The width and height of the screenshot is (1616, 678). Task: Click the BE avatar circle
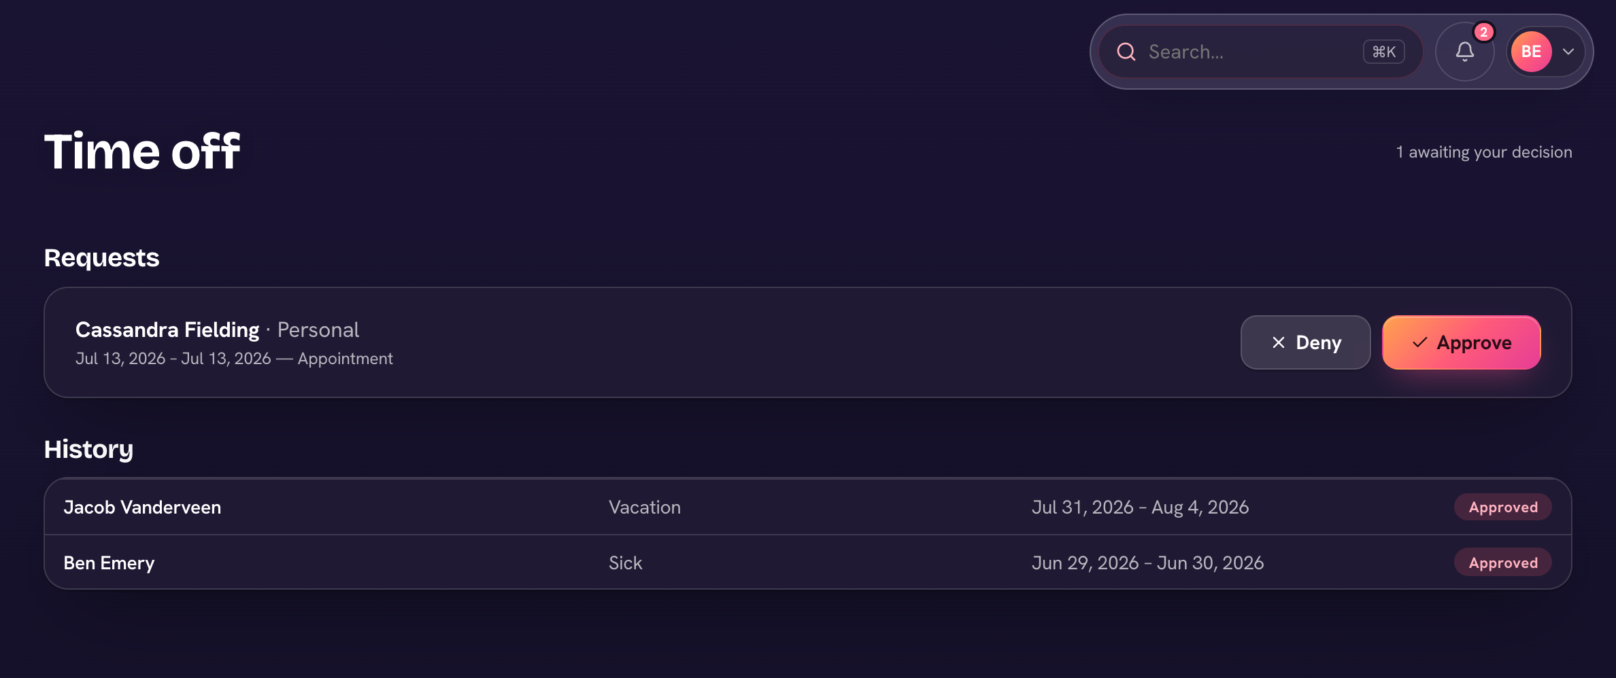click(1531, 52)
